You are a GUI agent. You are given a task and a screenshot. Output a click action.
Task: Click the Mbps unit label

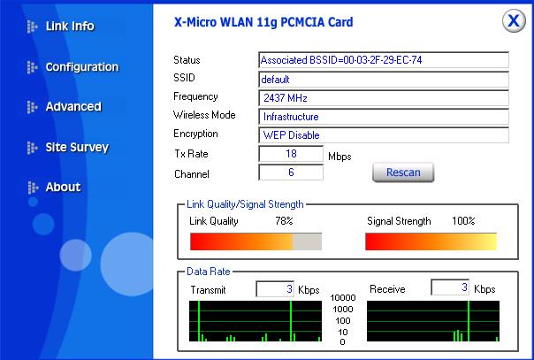339,157
